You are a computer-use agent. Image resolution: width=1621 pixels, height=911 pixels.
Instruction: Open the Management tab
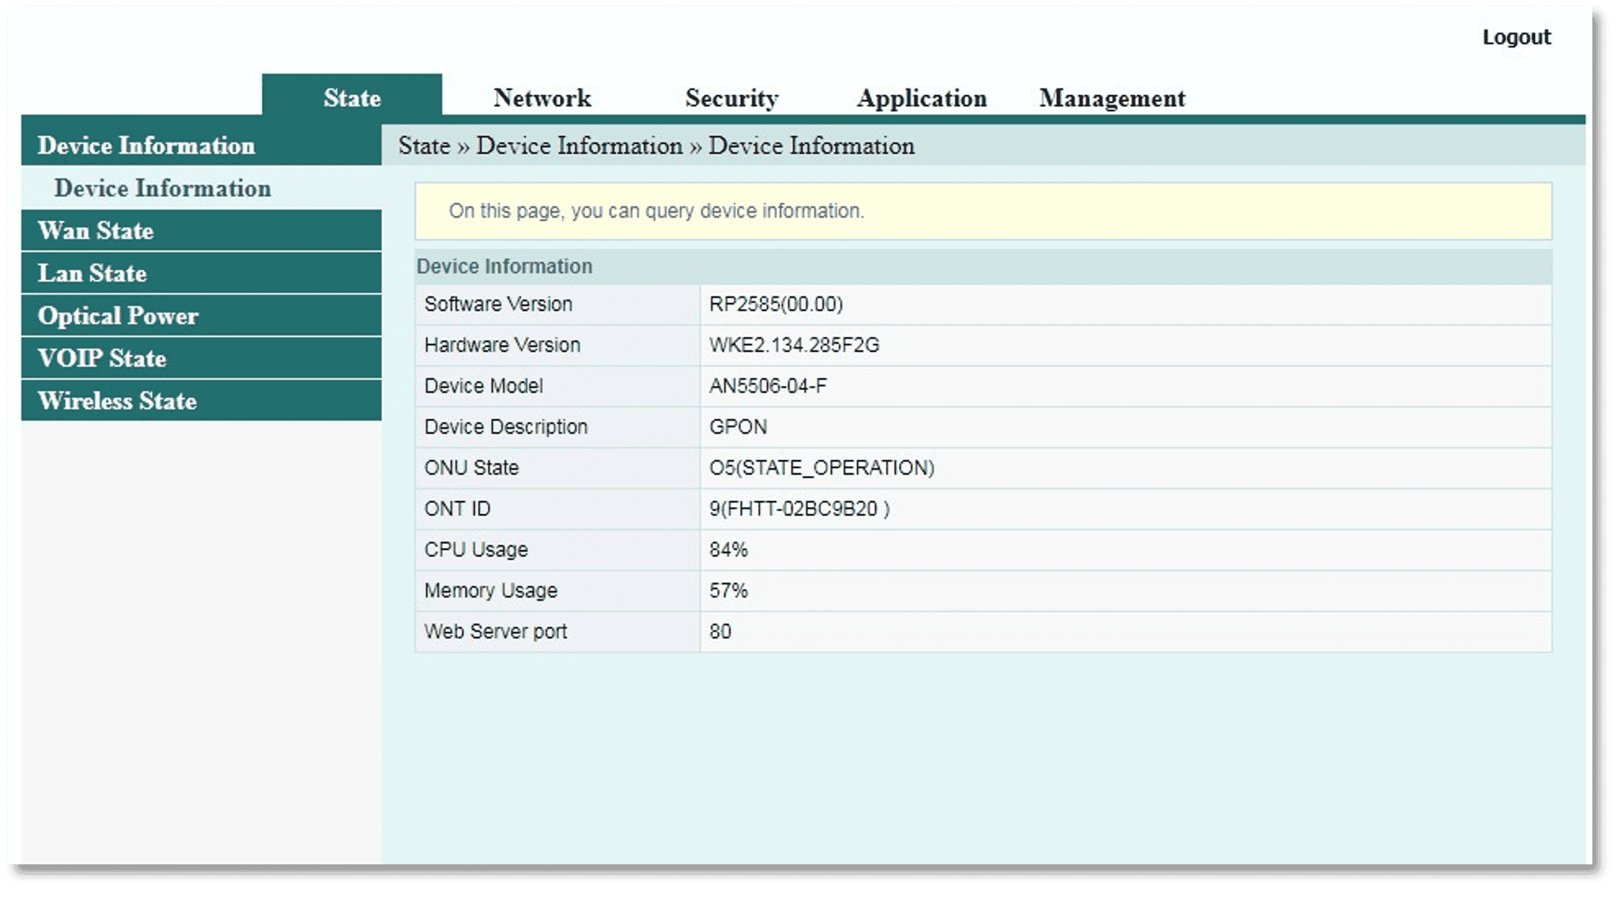coord(1112,98)
